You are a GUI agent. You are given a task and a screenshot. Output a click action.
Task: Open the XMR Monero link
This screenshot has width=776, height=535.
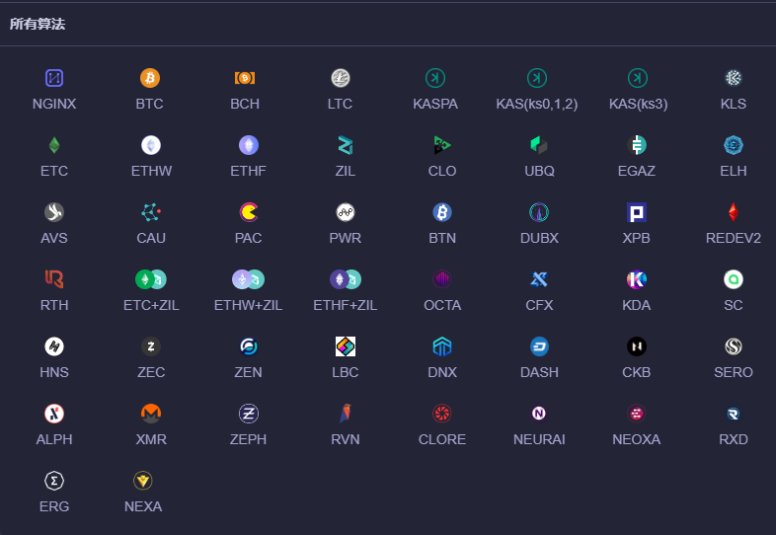point(151,439)
